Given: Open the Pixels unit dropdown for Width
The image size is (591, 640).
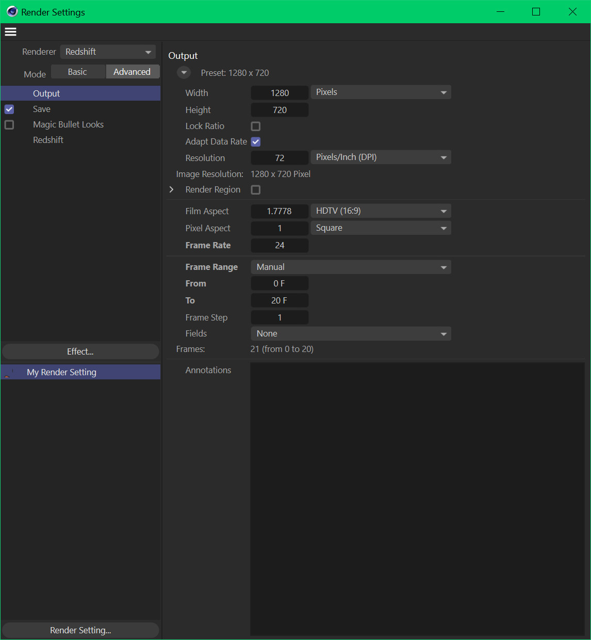Looking at the screenshot, I should coord(381,92).
